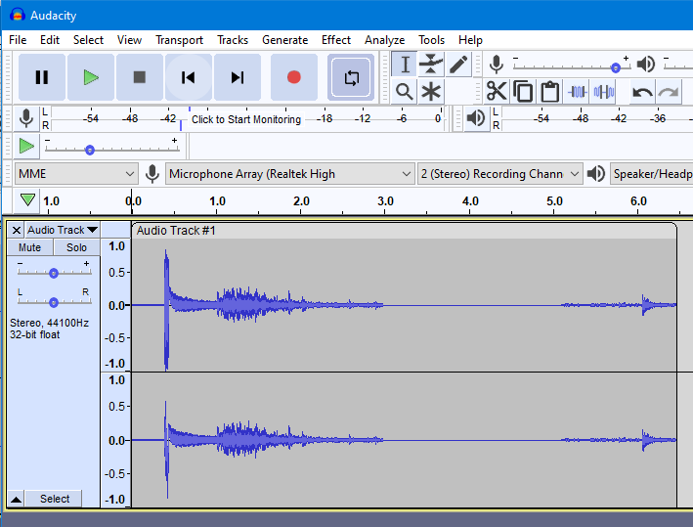Open the Tools menu
693x527 pixels.
click(431, 40)
